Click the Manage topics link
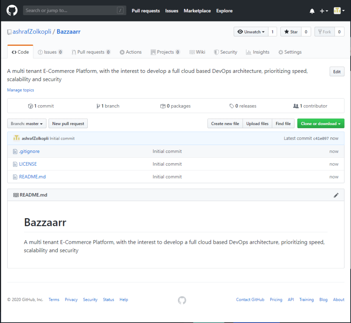This screenshot has width=351, height=323. point(21,90)
